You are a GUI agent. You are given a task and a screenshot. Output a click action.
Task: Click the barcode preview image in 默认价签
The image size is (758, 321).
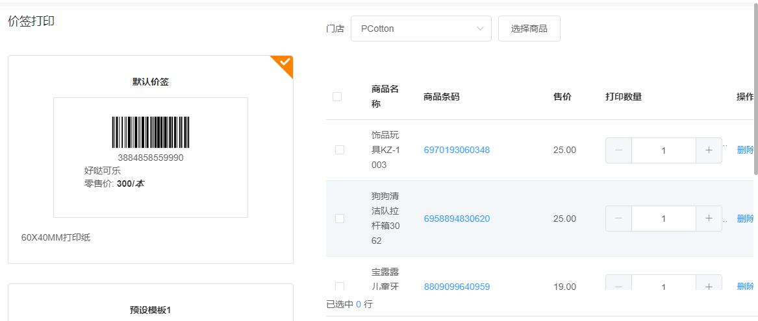click(151, 132)
